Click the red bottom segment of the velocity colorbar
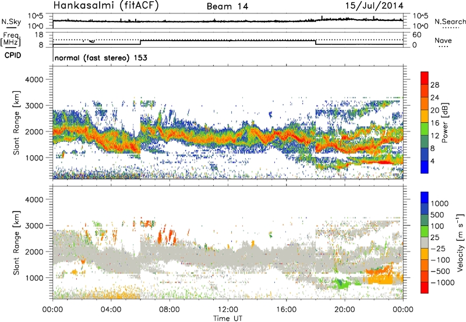The height and width of the screenshot is (322, 466). tap(425, 288)
